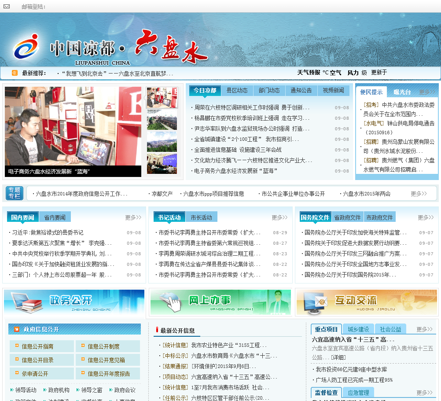
Task: Open the third slideshow thumbnail of city view
Action: pyautogui.click(x=162, y=141)
